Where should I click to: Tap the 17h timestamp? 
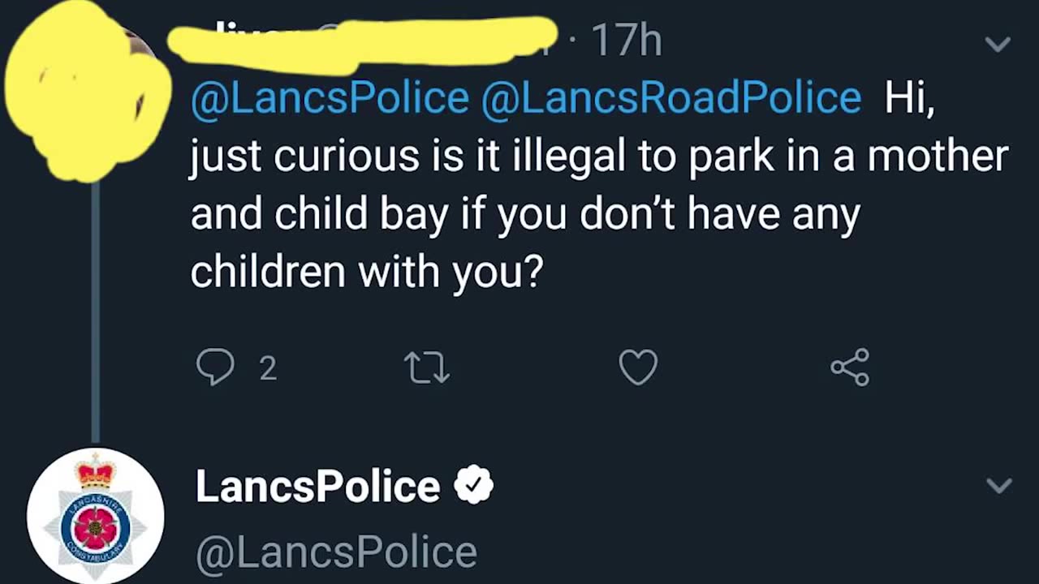(626, 41)
